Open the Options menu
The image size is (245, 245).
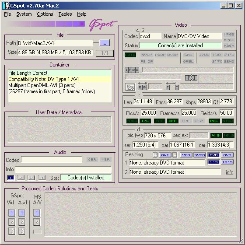pos(45,14)
